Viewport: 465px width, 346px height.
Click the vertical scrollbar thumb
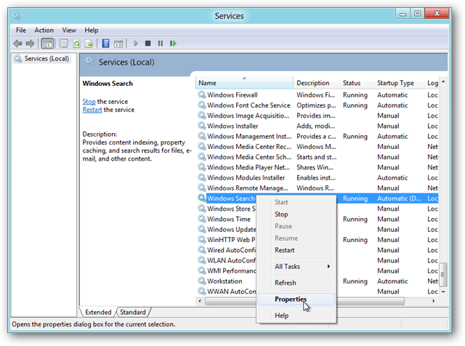[443, 275]
